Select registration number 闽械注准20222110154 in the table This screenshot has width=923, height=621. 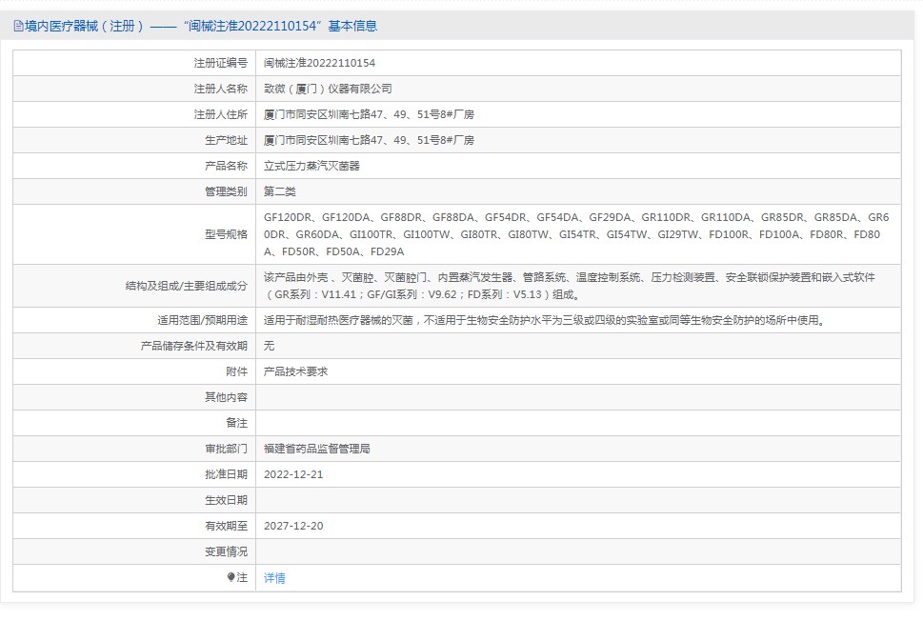(x=319, y=63)
